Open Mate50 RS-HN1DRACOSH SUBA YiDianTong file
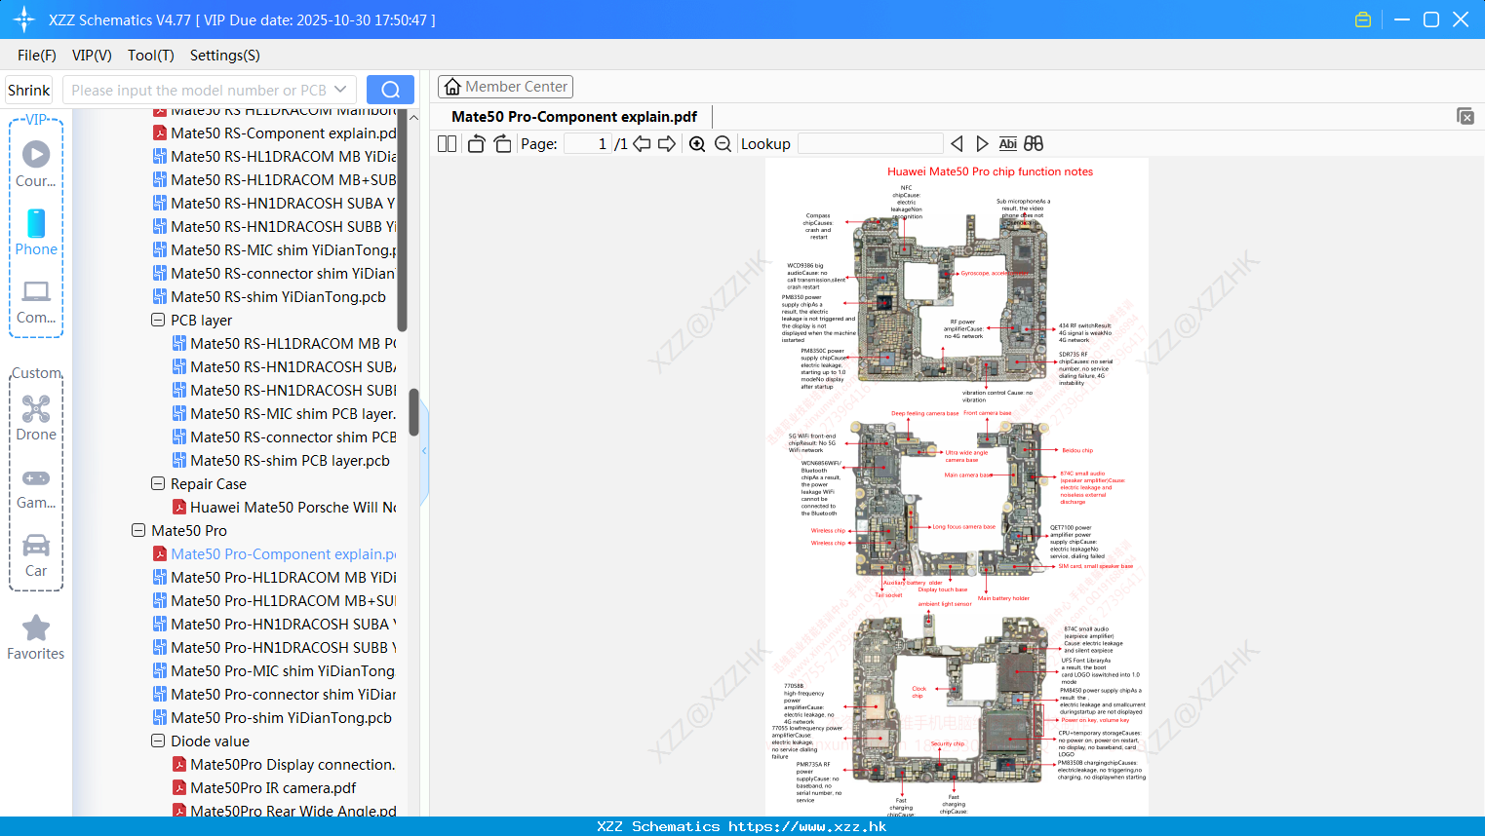 pos(274,203)
